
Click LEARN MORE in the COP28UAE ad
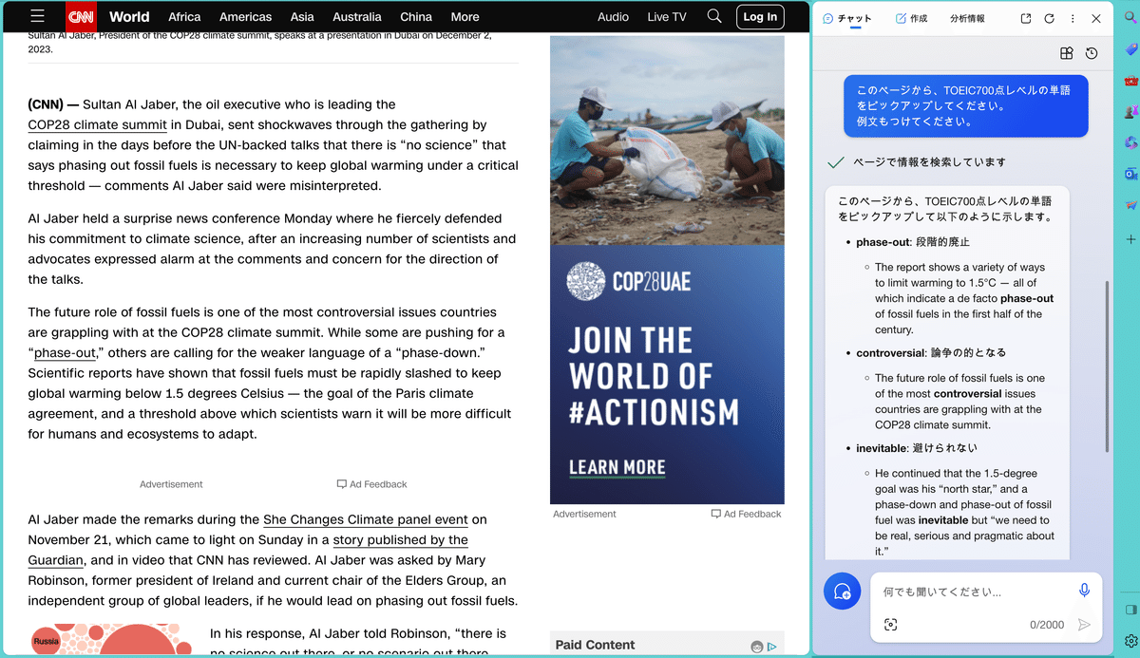coord(617,467)
